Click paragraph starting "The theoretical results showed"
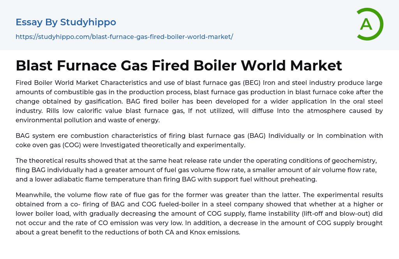The image size is (399, 259). [x=199, y=169]
